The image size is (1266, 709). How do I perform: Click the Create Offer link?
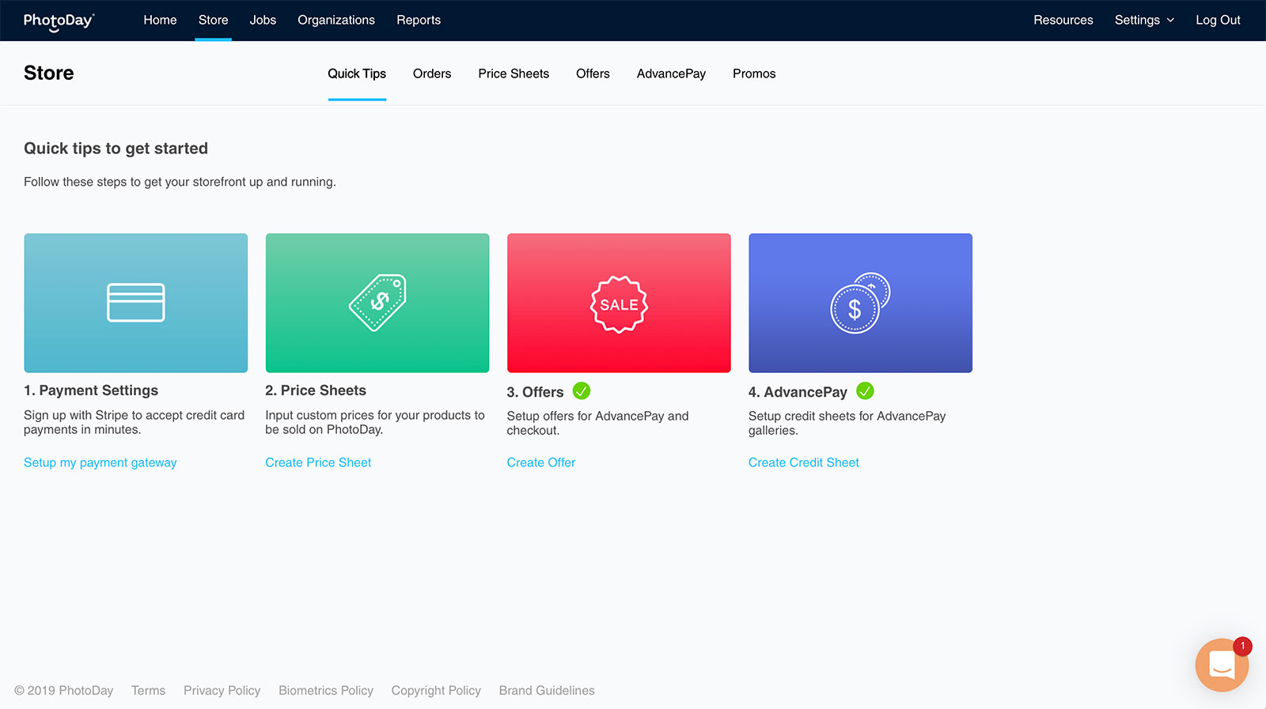(541, 462)
